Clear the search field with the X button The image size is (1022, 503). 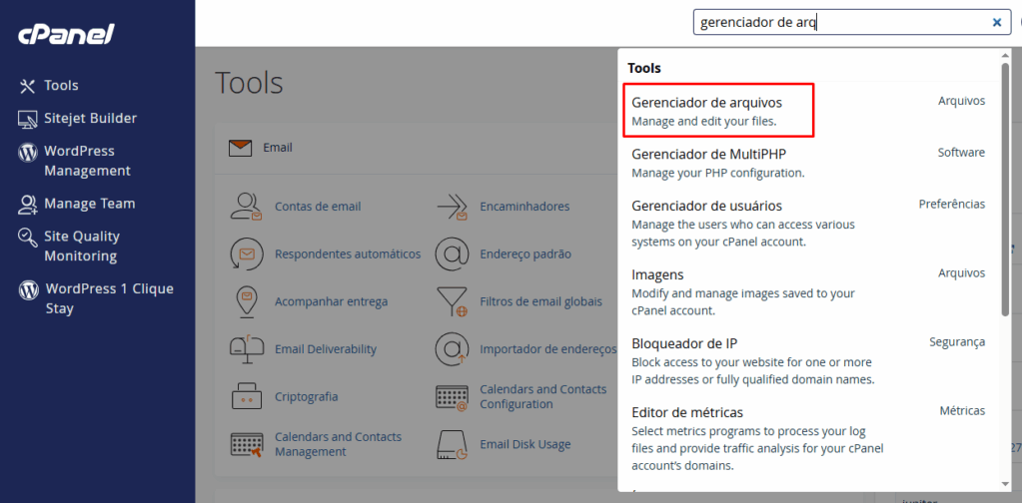pos(996,22)
